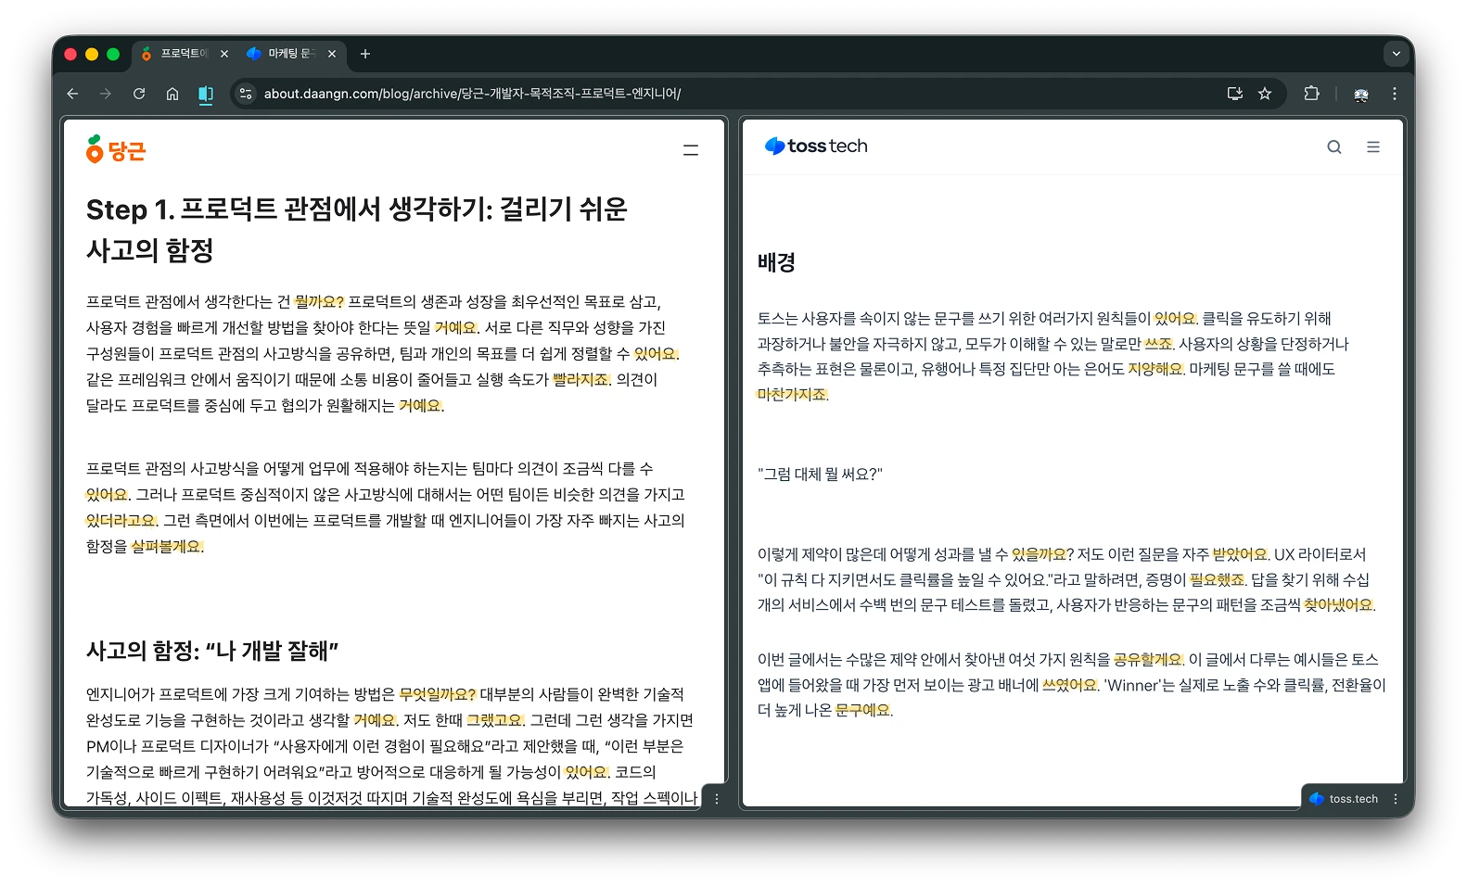
Task: Open the Extensions puzzle icon
Action: 1311,94
